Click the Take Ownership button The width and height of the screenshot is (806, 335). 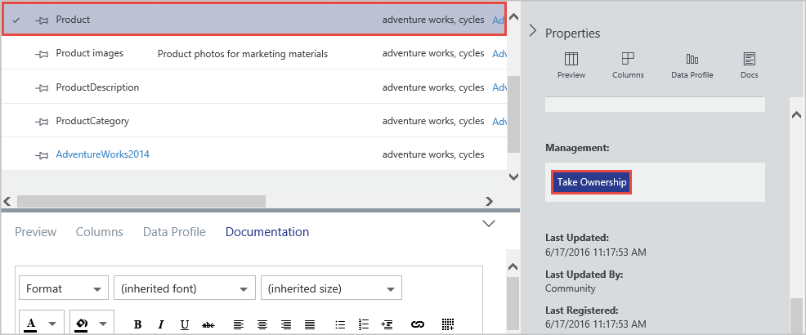[592, 182]
